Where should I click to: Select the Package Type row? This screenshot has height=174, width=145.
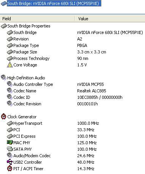point(72,45)
